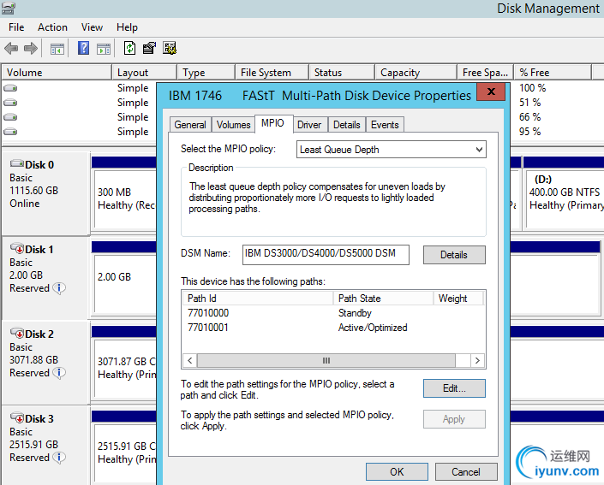Select the MPIO tab

272,123
